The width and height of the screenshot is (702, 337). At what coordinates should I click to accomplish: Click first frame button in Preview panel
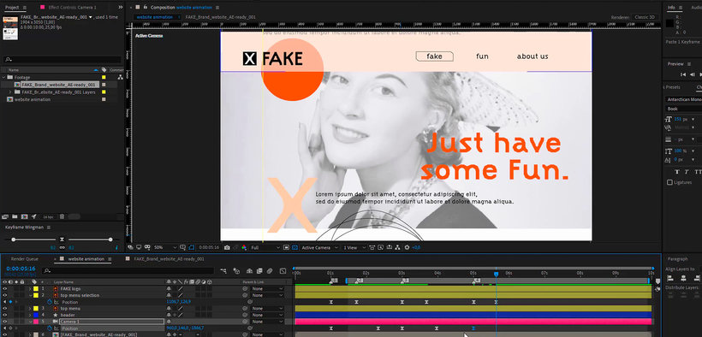(x=683, y=74)
